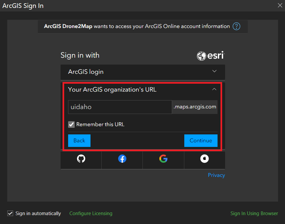Close the ArcGIS Sign In window

click(x=280, y=5)
